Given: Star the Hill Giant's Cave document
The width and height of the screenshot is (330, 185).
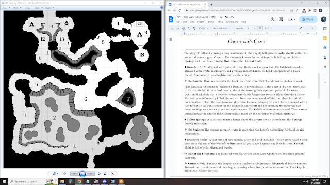Looking at the screenshot, I should pos(221,17).
